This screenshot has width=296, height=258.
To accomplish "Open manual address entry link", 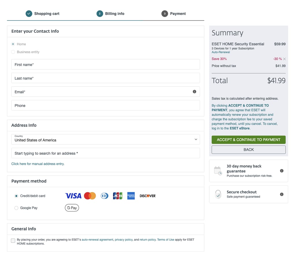I will (38, 164).
